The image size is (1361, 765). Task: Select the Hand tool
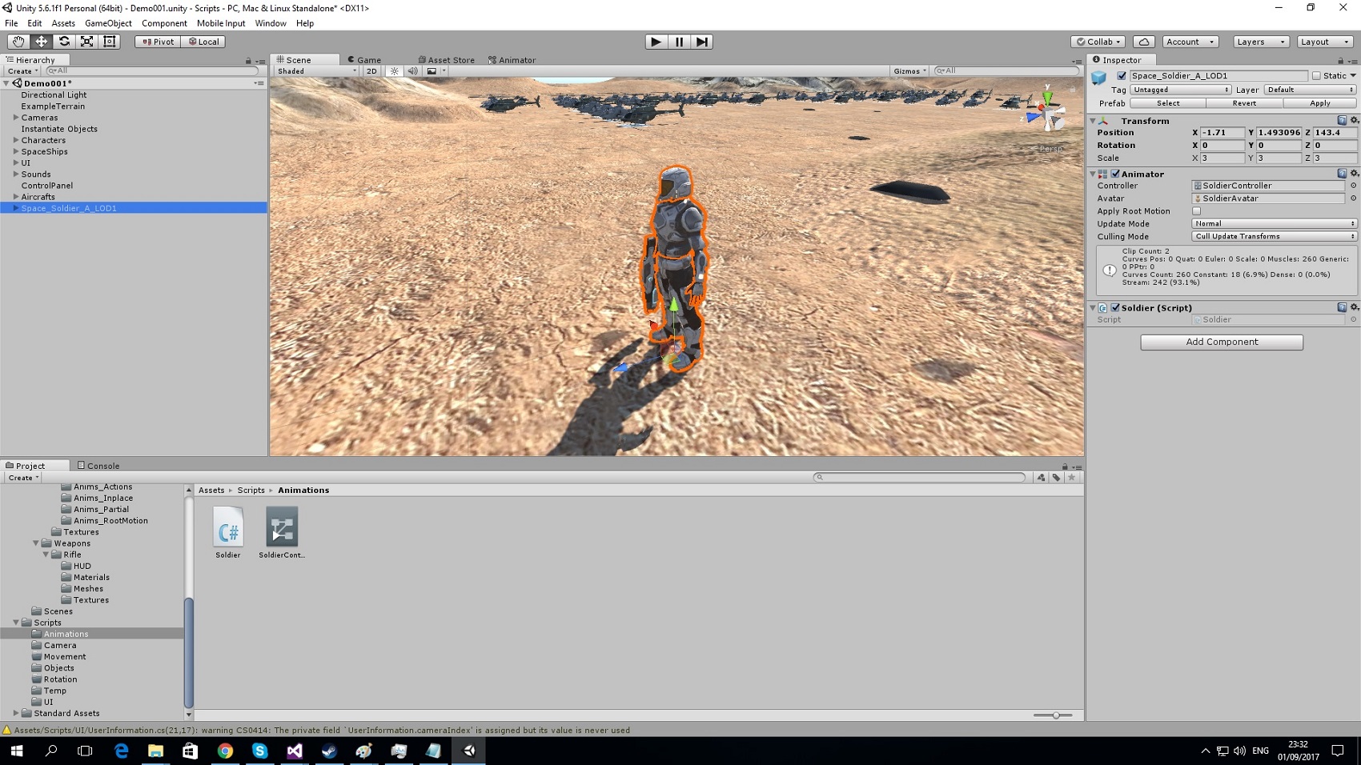click(x=18, y=42)
